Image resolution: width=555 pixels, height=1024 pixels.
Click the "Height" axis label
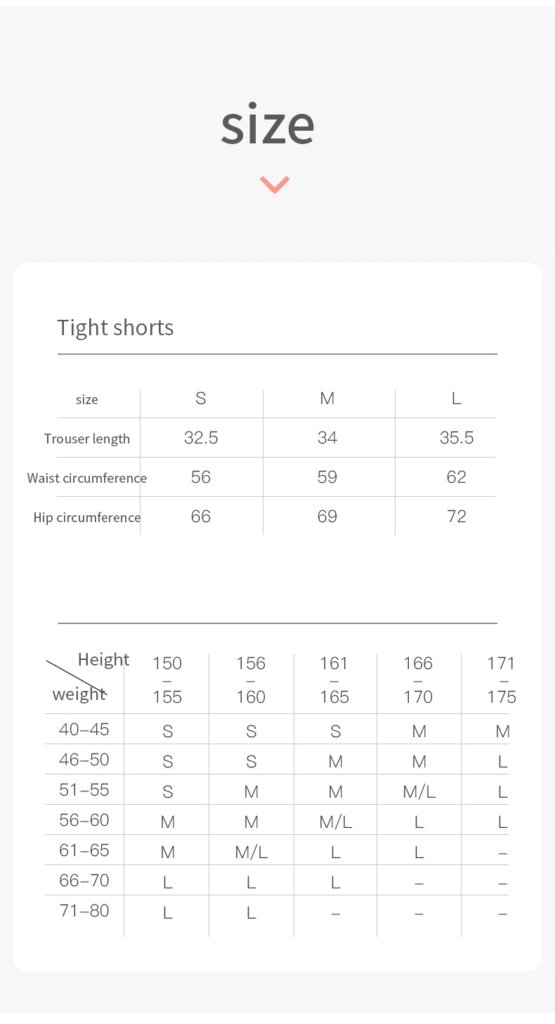[x=103, y=659]
